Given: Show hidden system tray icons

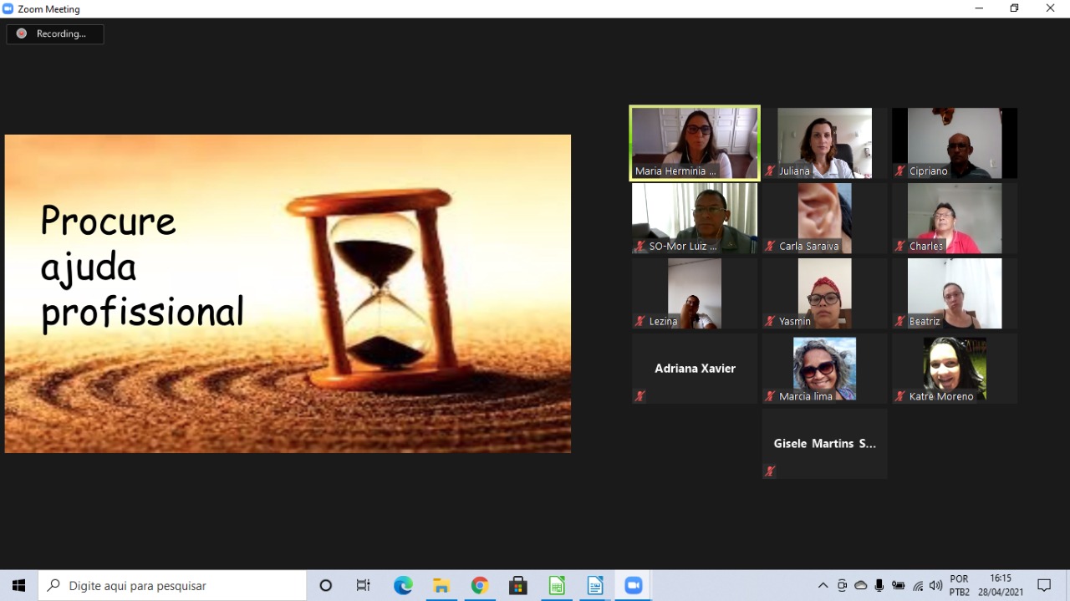Looking at the screenshot, I should 823,585.
